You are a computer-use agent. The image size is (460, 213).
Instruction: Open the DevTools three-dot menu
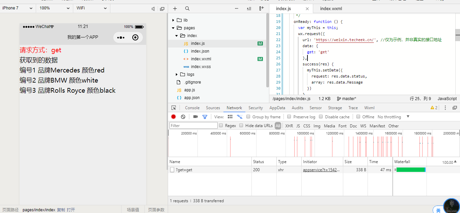pyautogui.click(x=445, y=108)
